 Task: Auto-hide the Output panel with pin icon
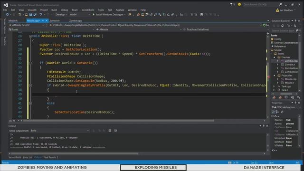(x=264, y=126)
